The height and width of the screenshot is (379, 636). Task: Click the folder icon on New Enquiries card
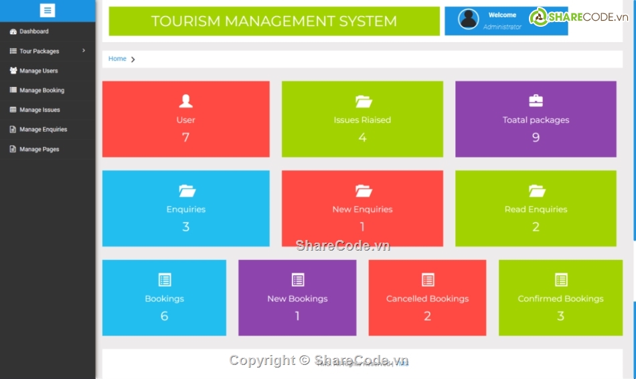tap(364, 191)
